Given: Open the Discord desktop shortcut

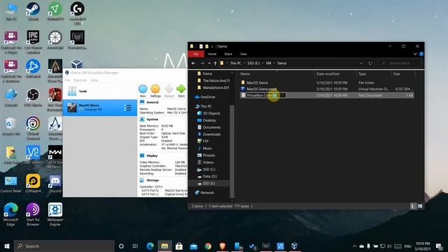Looking at the screenshot, I should coord(55,183).
